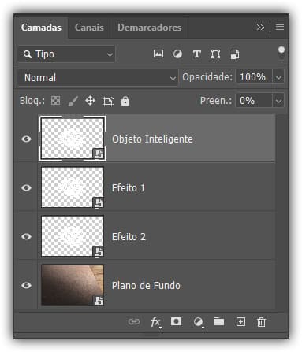Click the Opacidade 100% value field

point(254,77)
